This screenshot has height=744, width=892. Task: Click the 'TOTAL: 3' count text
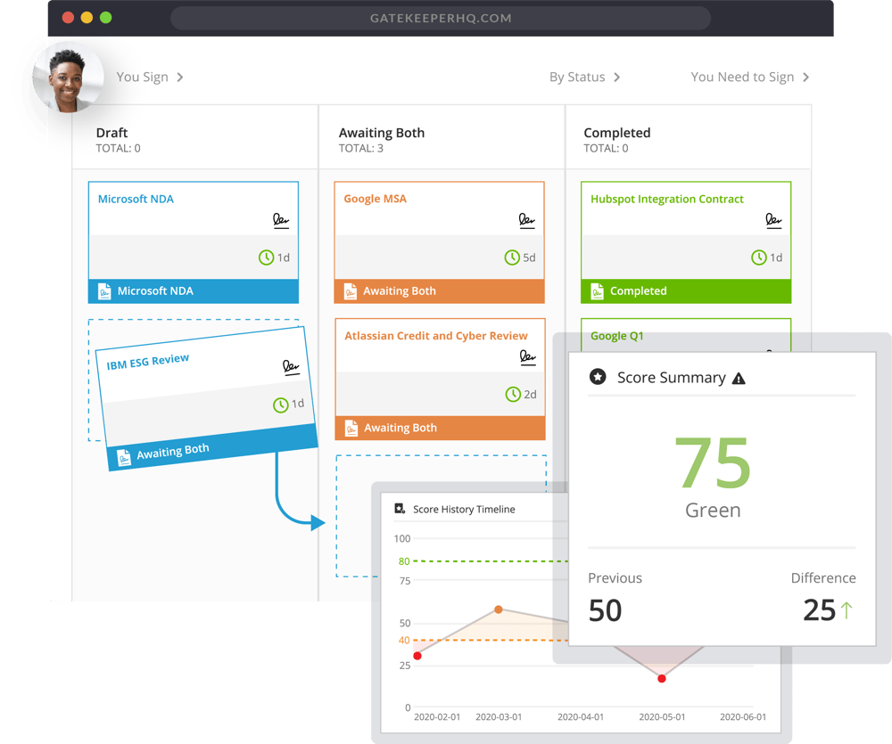(360, 148)
